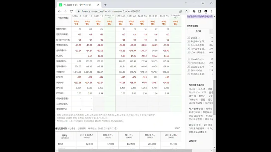Click the -132.28 PER cell
The width and height of the screenshot is (271, 152).
point(78,82)
